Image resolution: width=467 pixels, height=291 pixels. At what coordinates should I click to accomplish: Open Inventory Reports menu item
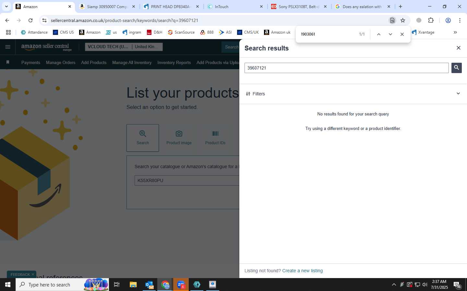coord(174,62)
